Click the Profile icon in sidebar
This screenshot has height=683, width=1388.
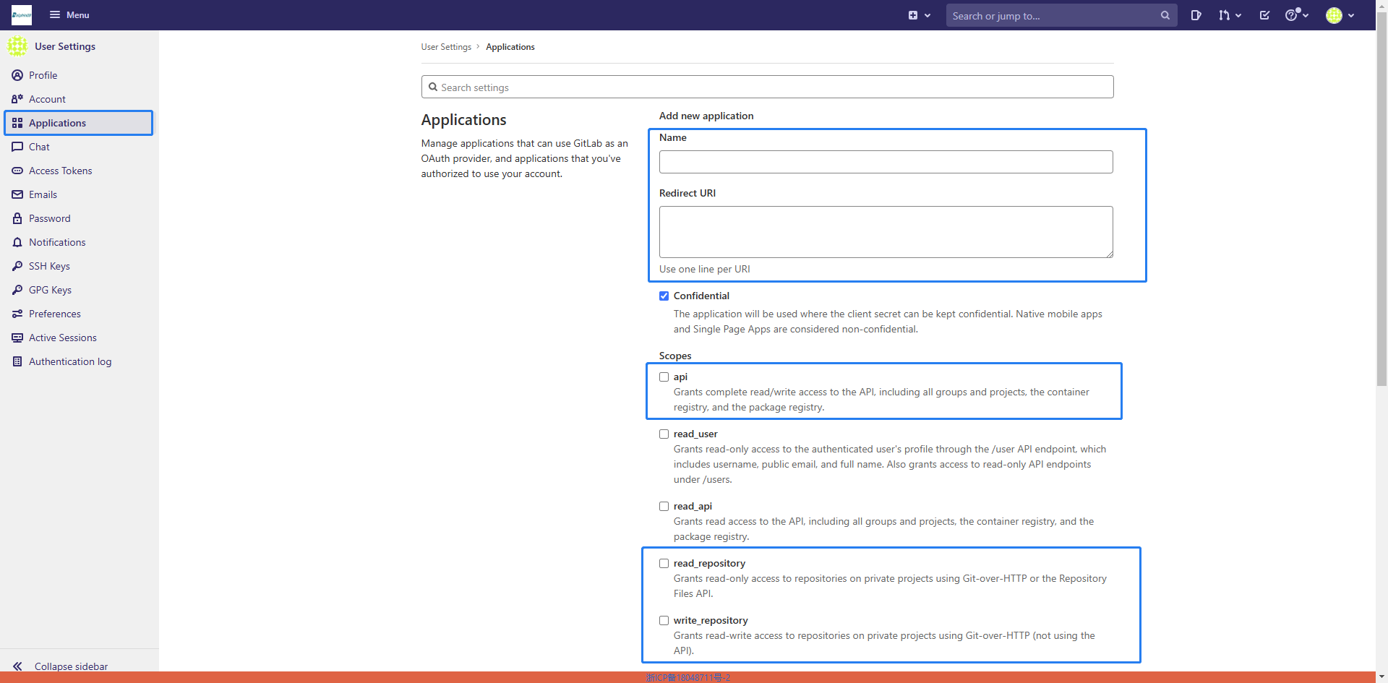click(17, 75)
